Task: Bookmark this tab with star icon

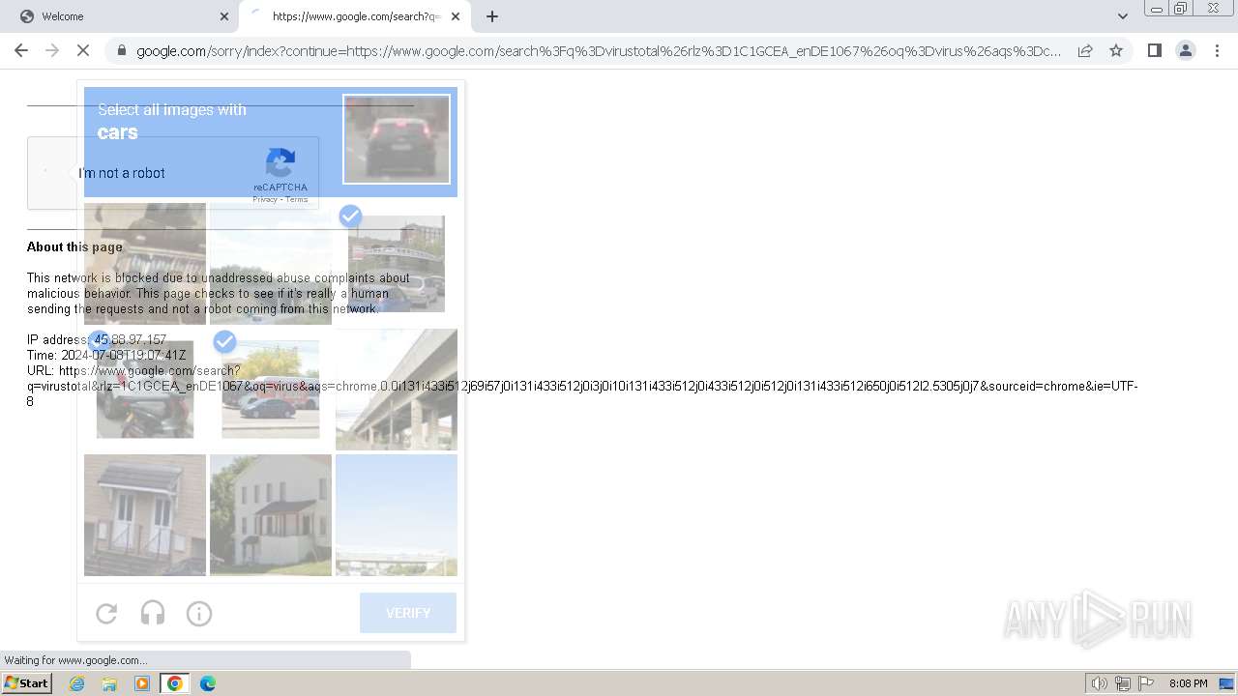Action: (1116, 50)
